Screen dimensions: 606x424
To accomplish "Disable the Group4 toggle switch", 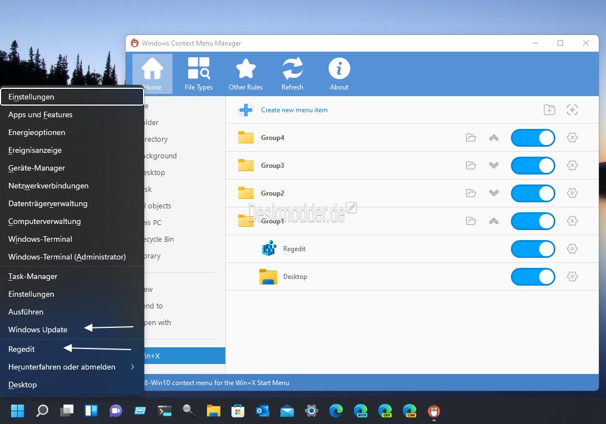I will [x=533, y=138].
